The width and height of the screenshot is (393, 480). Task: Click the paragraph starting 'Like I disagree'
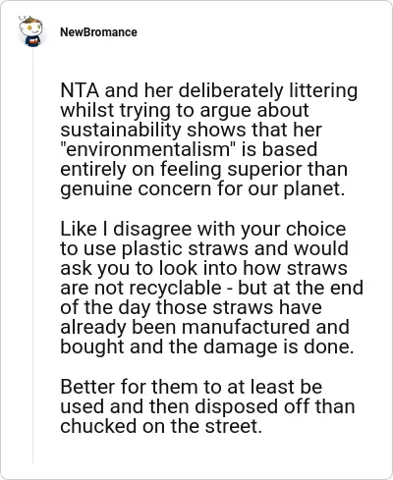211,288
